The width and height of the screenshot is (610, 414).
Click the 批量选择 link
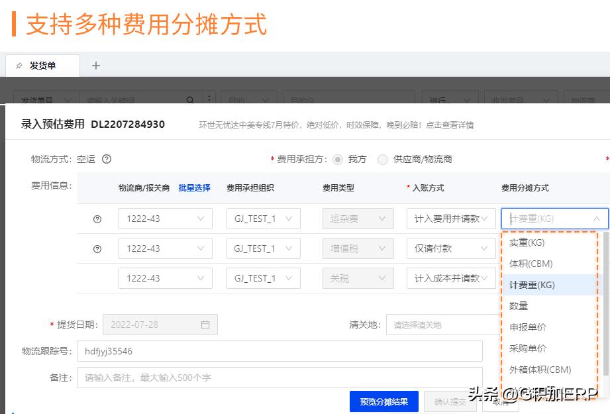(193, 188)
